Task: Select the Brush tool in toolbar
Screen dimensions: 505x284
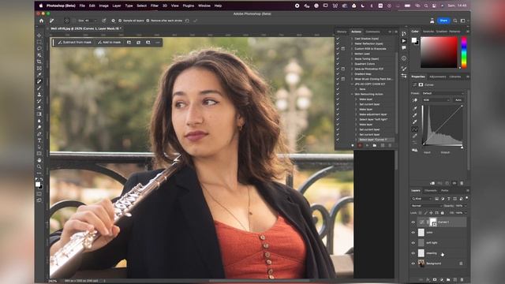Action: (x=39, y=88)
